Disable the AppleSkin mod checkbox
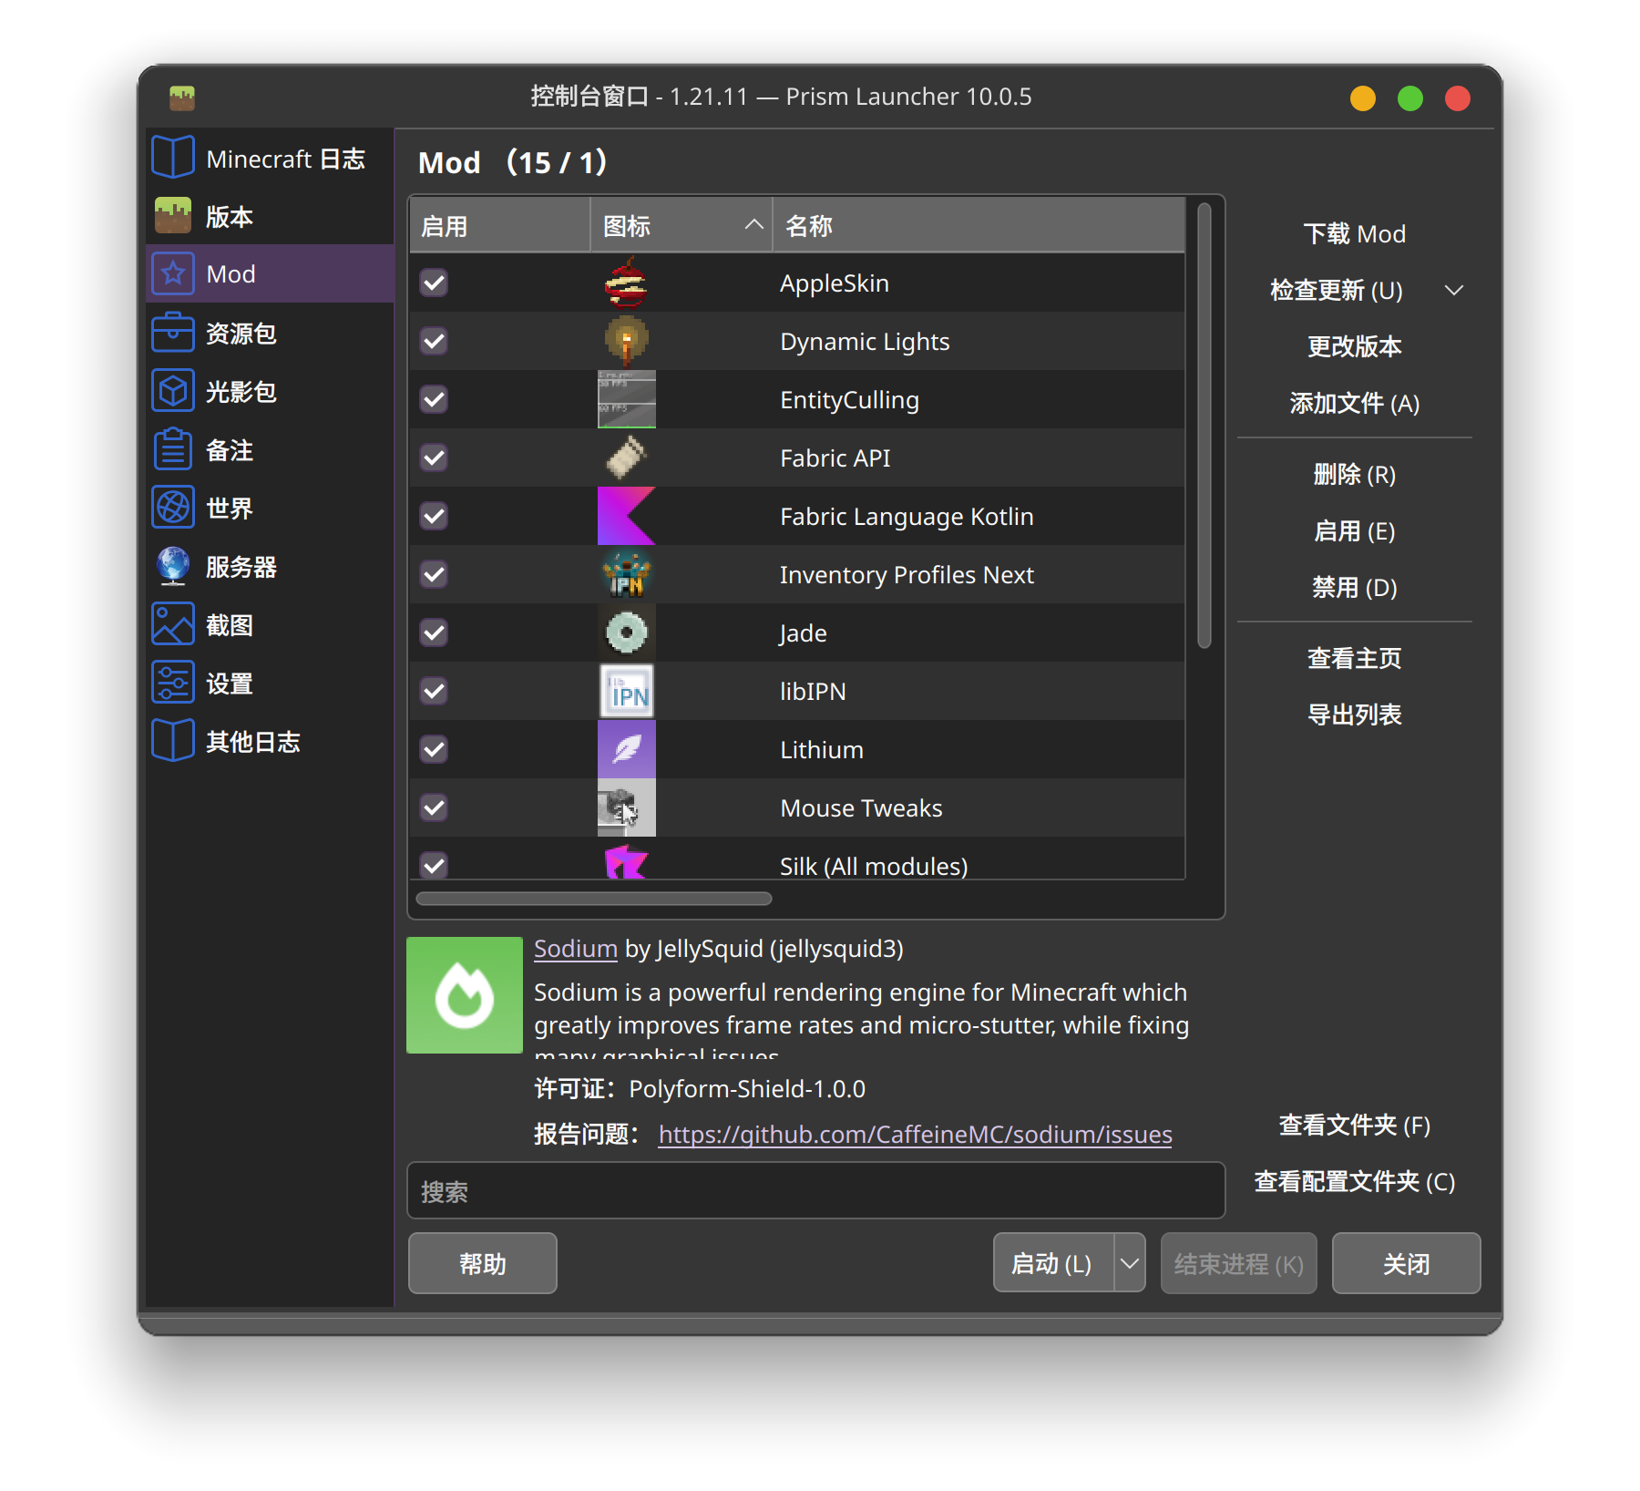The width and height of the screenshot is (1640, 1491). point(435,283)
